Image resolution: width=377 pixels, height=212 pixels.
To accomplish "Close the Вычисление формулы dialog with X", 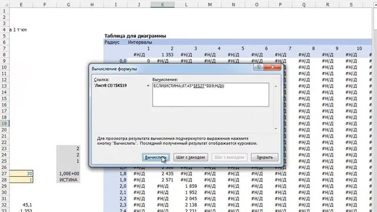I will (272, 67).
